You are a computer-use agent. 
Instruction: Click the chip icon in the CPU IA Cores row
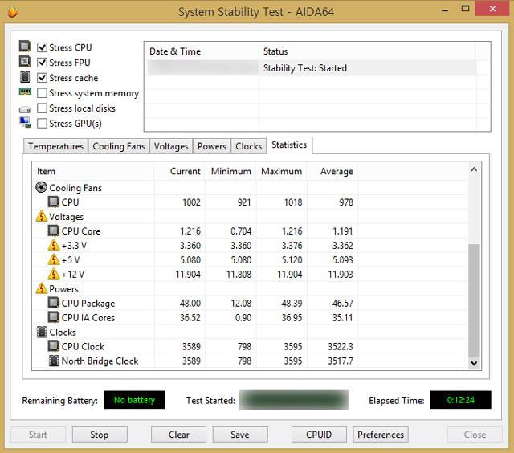54,317
